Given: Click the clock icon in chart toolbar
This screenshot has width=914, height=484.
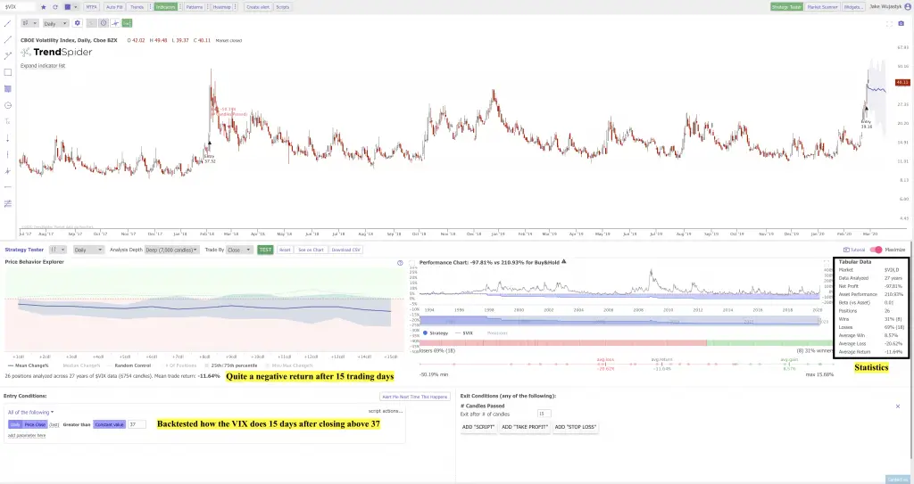Looking at the screenshot, I should tap(104, 23).
